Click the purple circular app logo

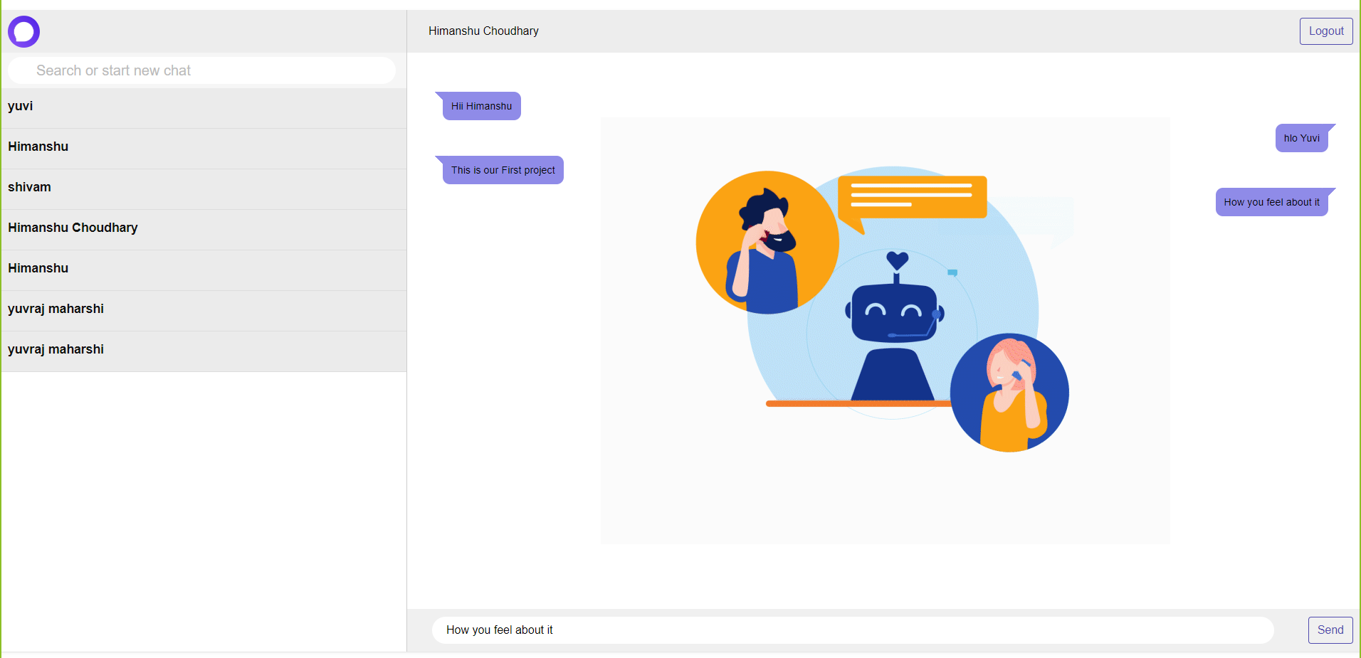coord(23,31)
